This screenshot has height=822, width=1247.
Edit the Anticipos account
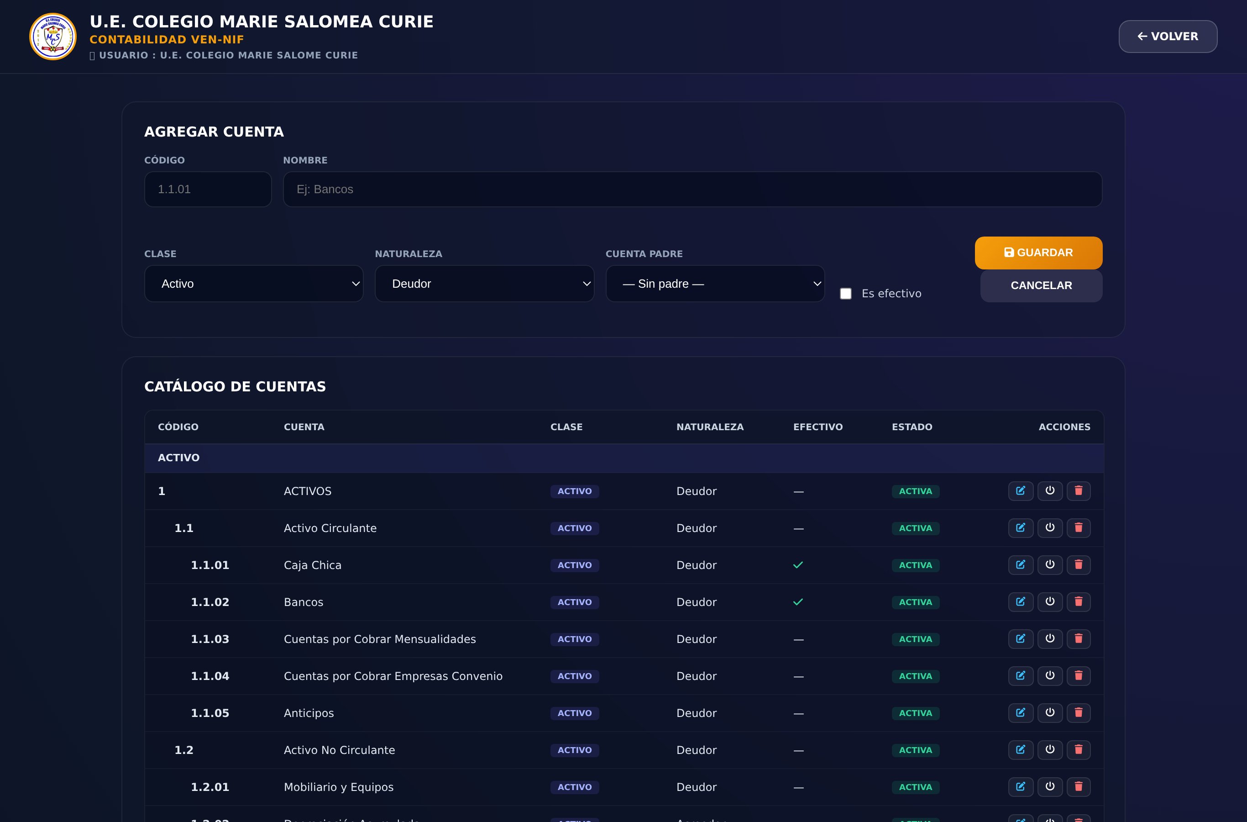point(1021,713)
